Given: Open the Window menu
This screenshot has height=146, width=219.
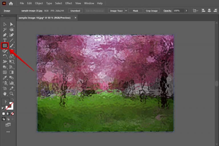Looking at the screenshot, I should 89,3.
